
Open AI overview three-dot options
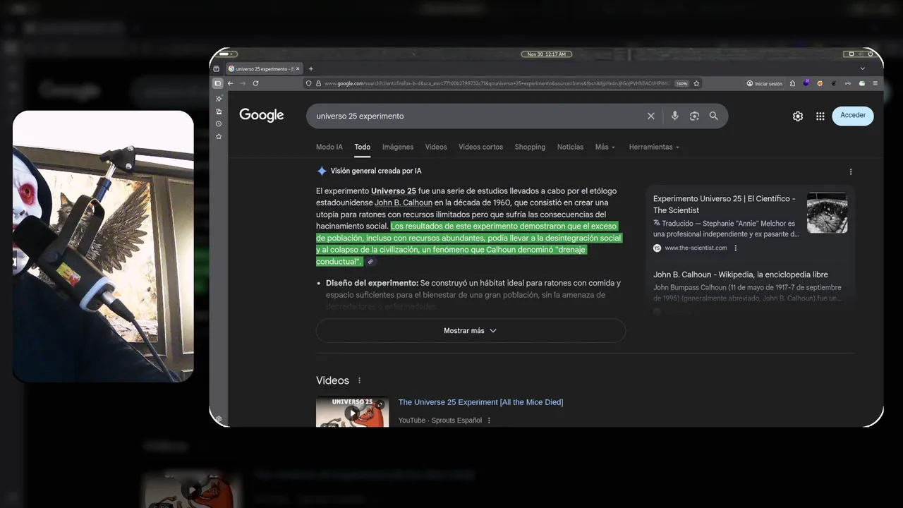coord(851,171)
